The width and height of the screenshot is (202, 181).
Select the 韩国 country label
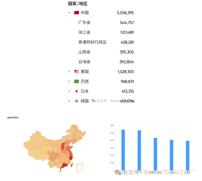(x=85, y=101)
